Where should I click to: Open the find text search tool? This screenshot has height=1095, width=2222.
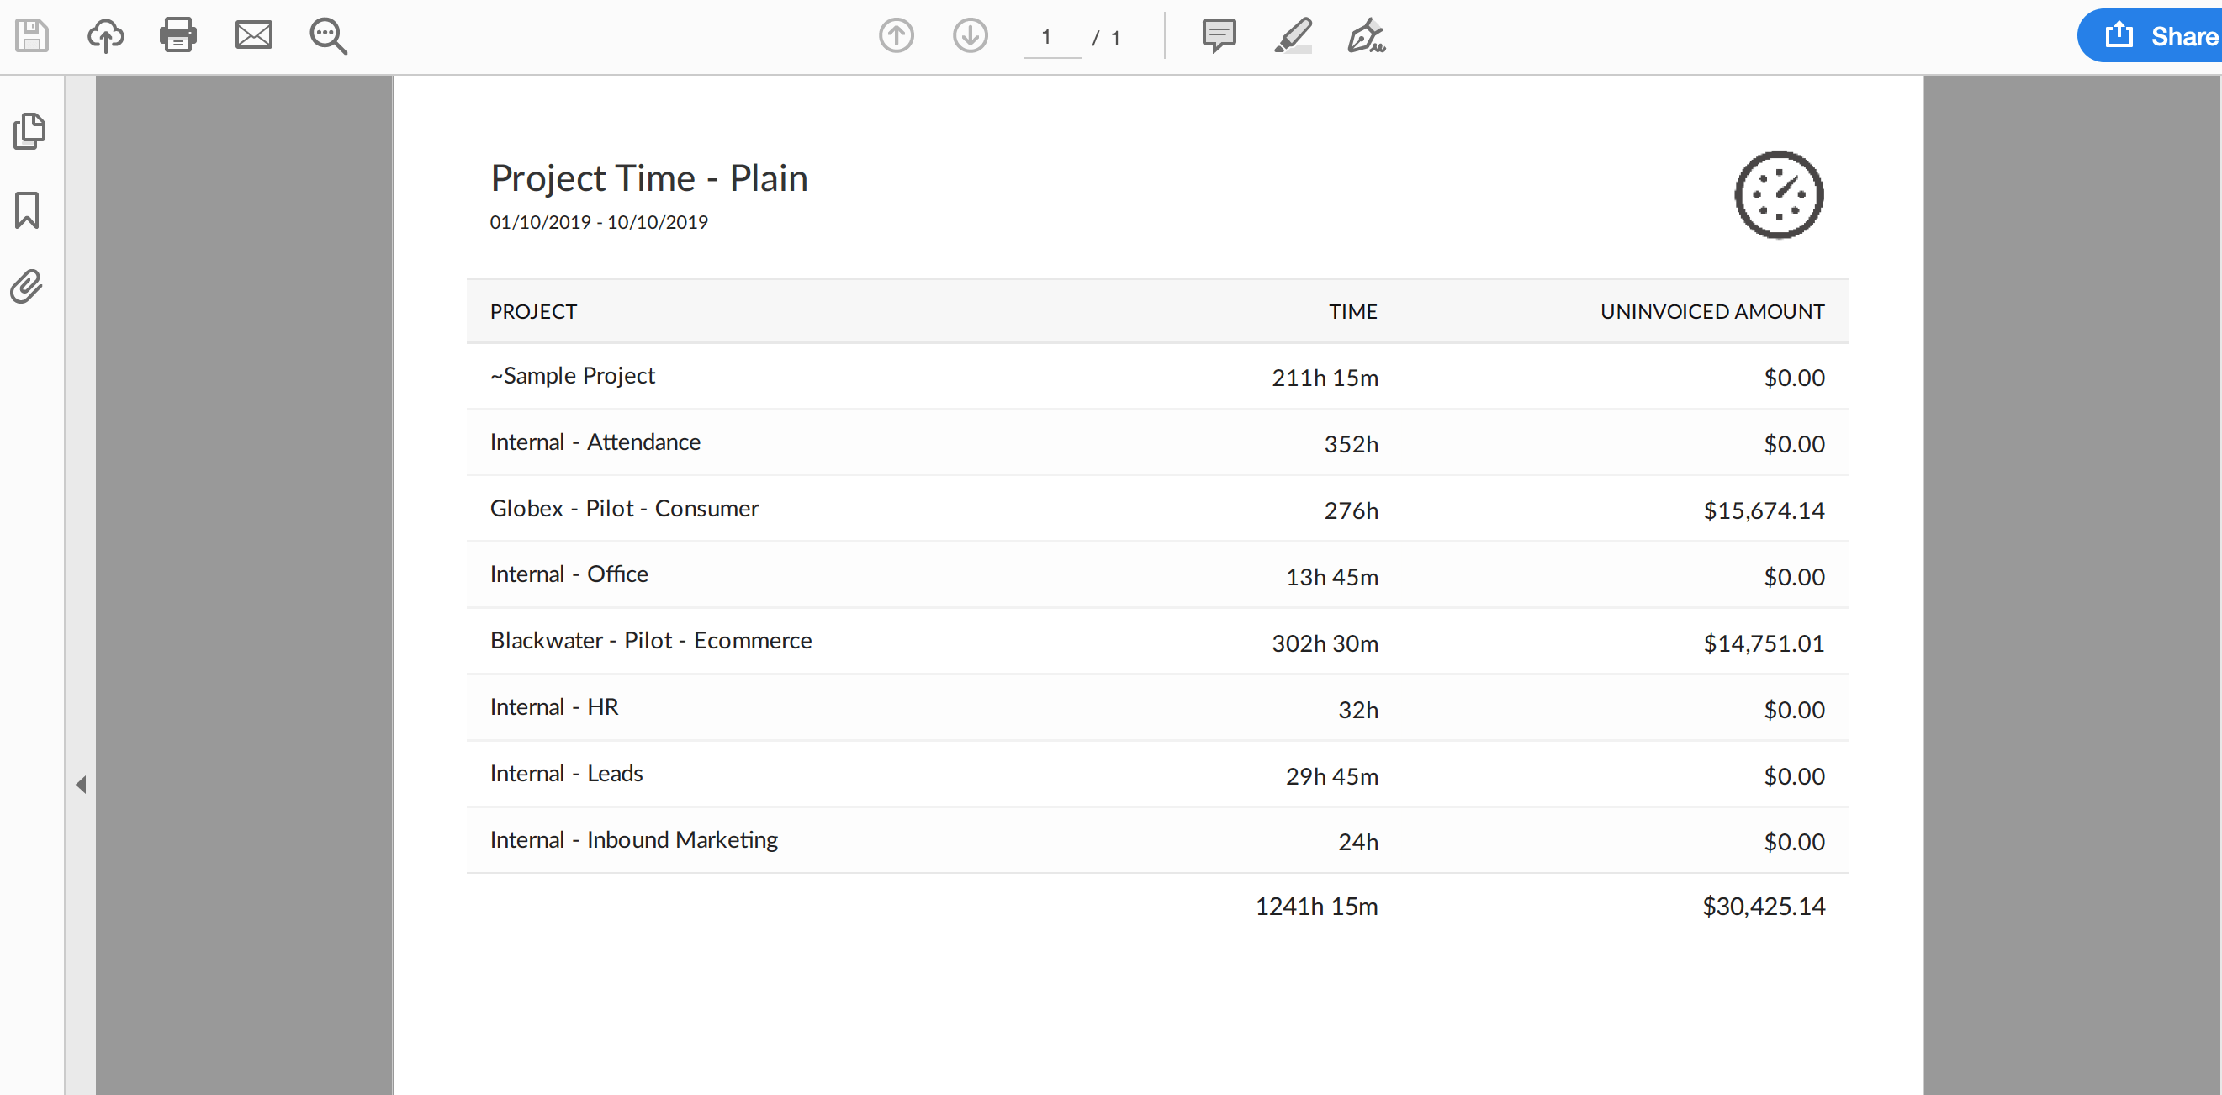328,36
